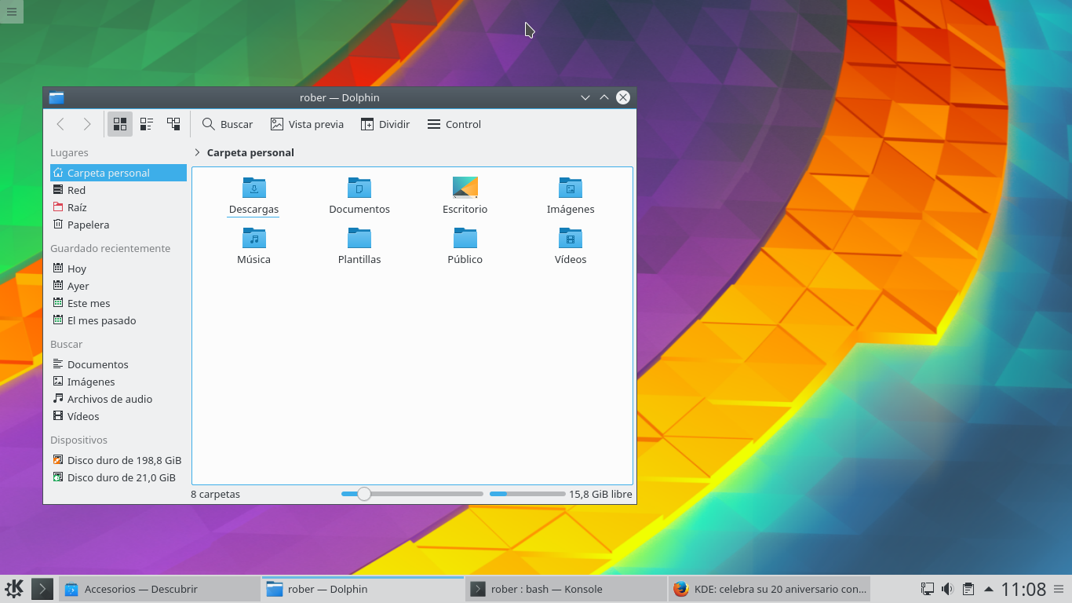Select the Plantillas folder icon
The width and height of the screenshot is (1072, 603).
(359, 237)
